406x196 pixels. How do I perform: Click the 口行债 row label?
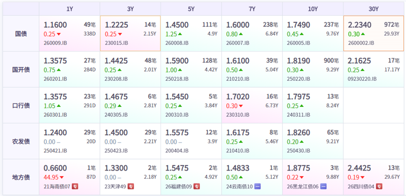point(21,106)
